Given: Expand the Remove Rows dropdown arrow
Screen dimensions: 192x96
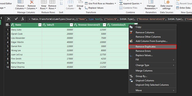Looking at the screenshot, I should (55, 8).
